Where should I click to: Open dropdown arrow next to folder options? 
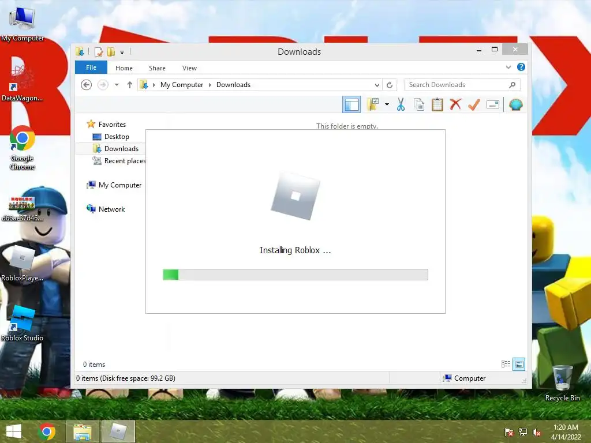[x=387, y=104]
